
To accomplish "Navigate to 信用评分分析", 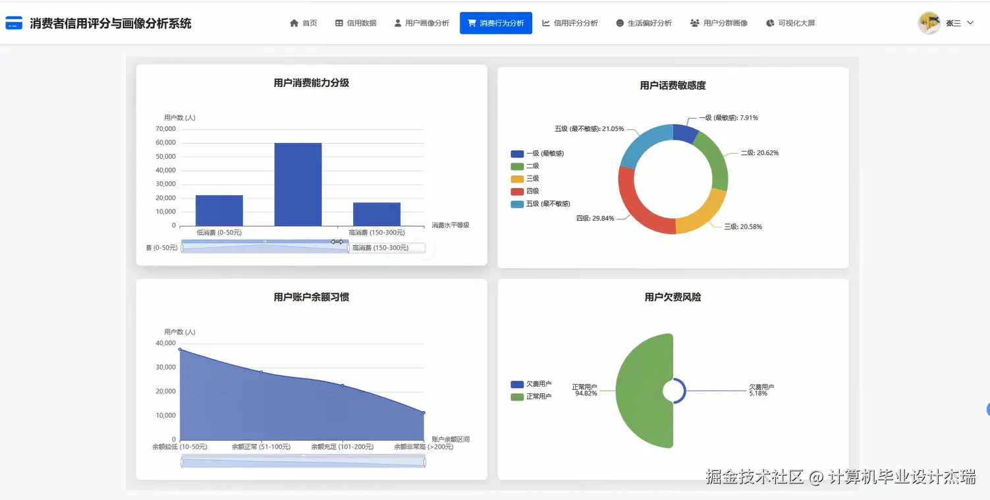I will coord(570,23).
